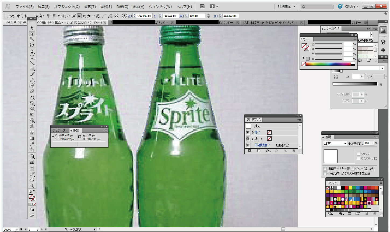Screen dimensions: 390x232
Task: Toggle visibility of the opacity (不透明度) row
Action: point(248,145)
